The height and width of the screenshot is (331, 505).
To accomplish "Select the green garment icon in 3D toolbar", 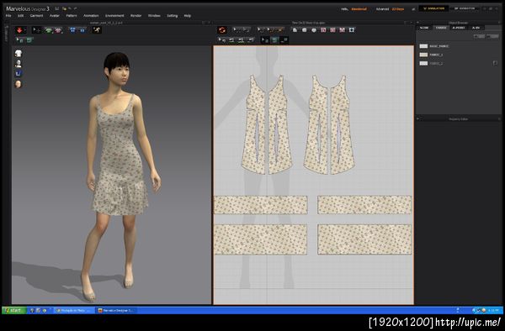I will (49, 30).
